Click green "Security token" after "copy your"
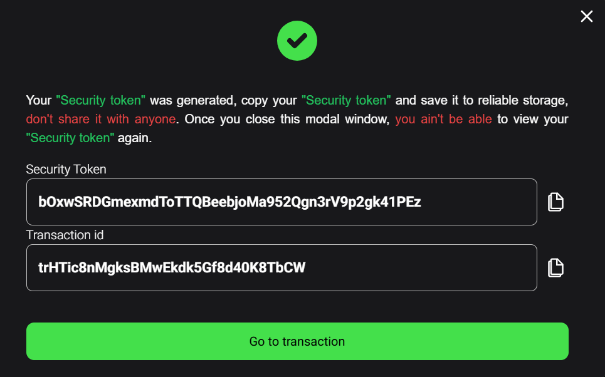 point(346,100)
